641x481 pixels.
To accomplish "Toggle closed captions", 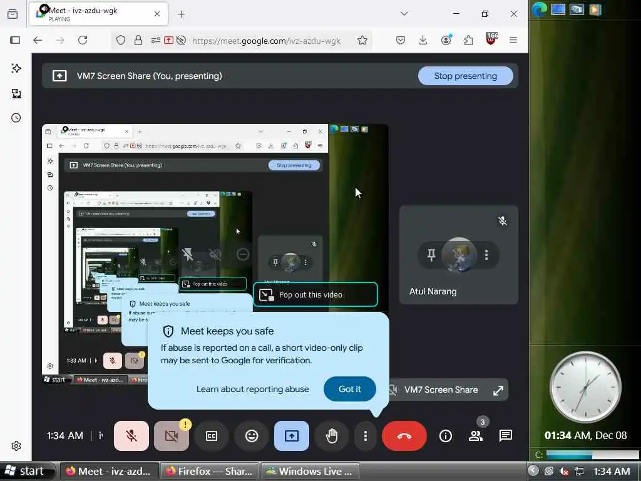I will pyautogui.click(x=212, y=436).
